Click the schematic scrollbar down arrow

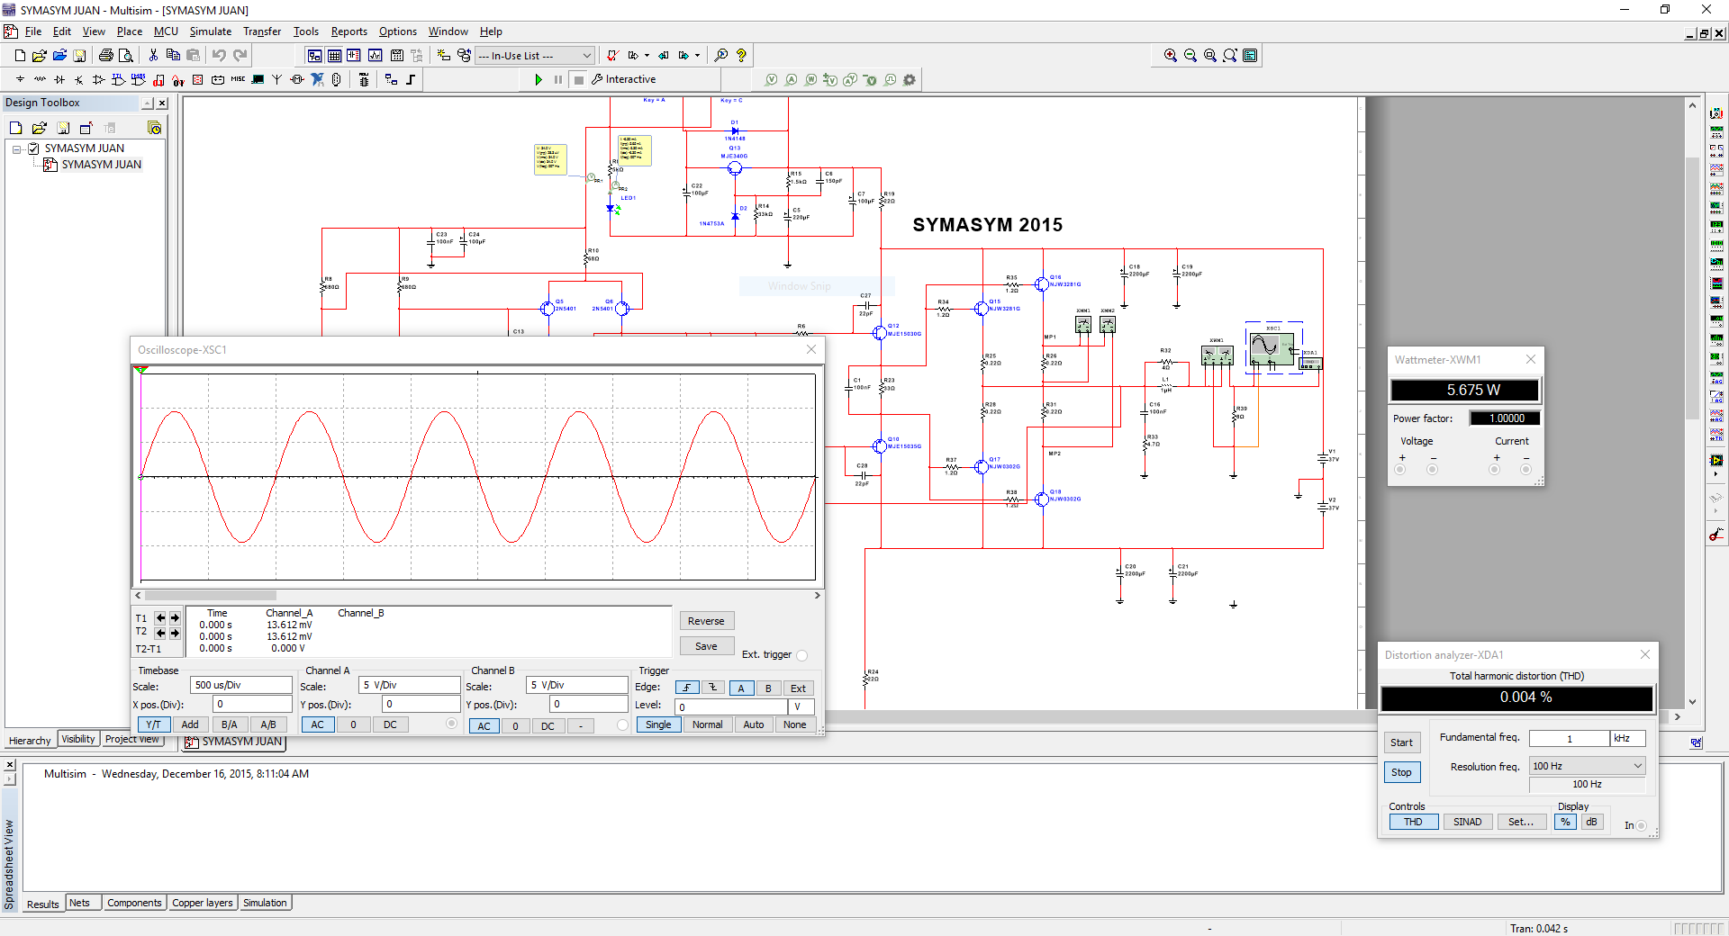click(1692, 702)
